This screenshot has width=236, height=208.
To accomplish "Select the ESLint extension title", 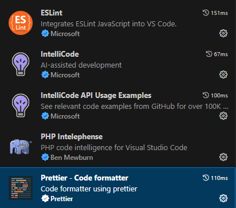I will [x=52, y=13].
